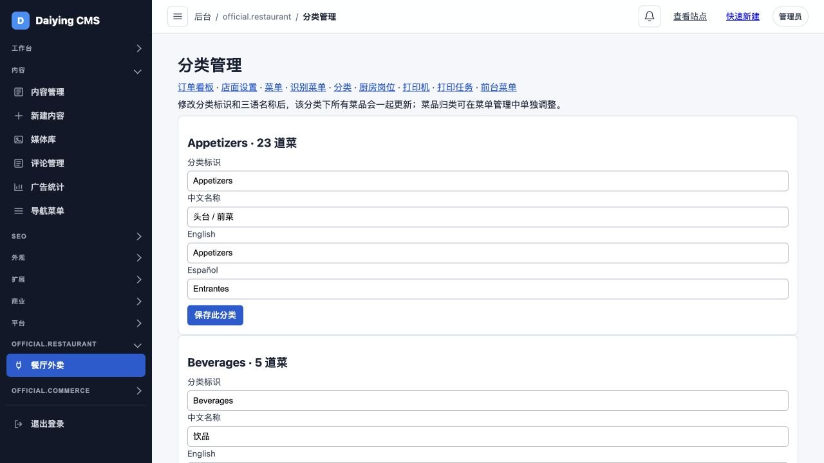Image resolution: width=824 pixels, height=463 pixels.
Task: Click the 内容管理 document icon
Action: pos(19,92)
